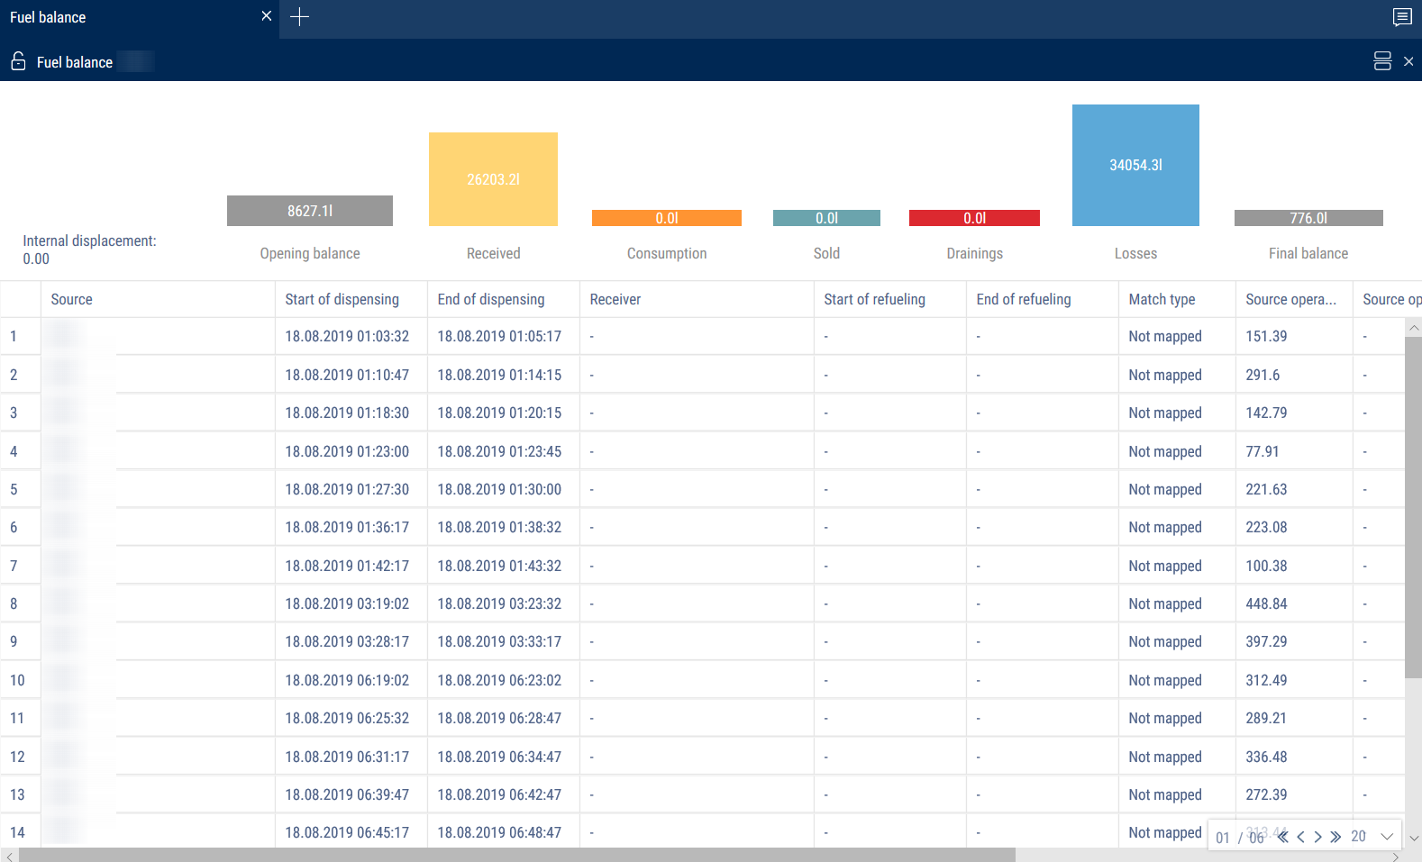Open a new tab with plus icon
1422x862 pixels.
click(300, 16)
